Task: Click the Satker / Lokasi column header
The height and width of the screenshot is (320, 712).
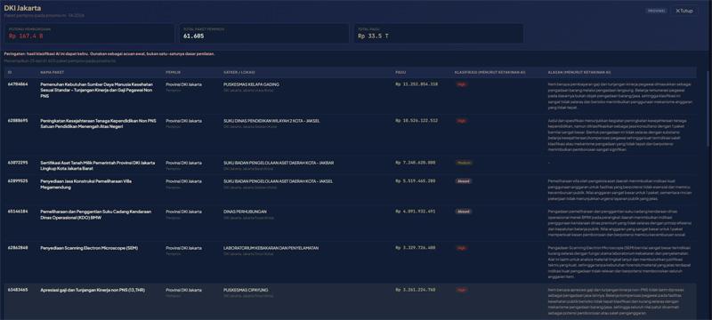Action: coord(239,72)
